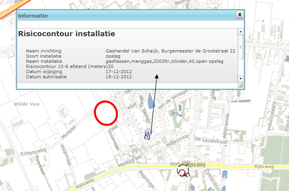
Task: Click the 'Naam installatie' label
Action: 44,61
